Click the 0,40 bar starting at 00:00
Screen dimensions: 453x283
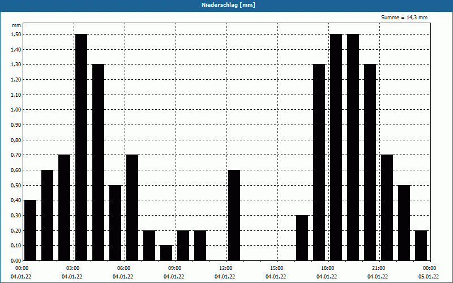(31, 230)
